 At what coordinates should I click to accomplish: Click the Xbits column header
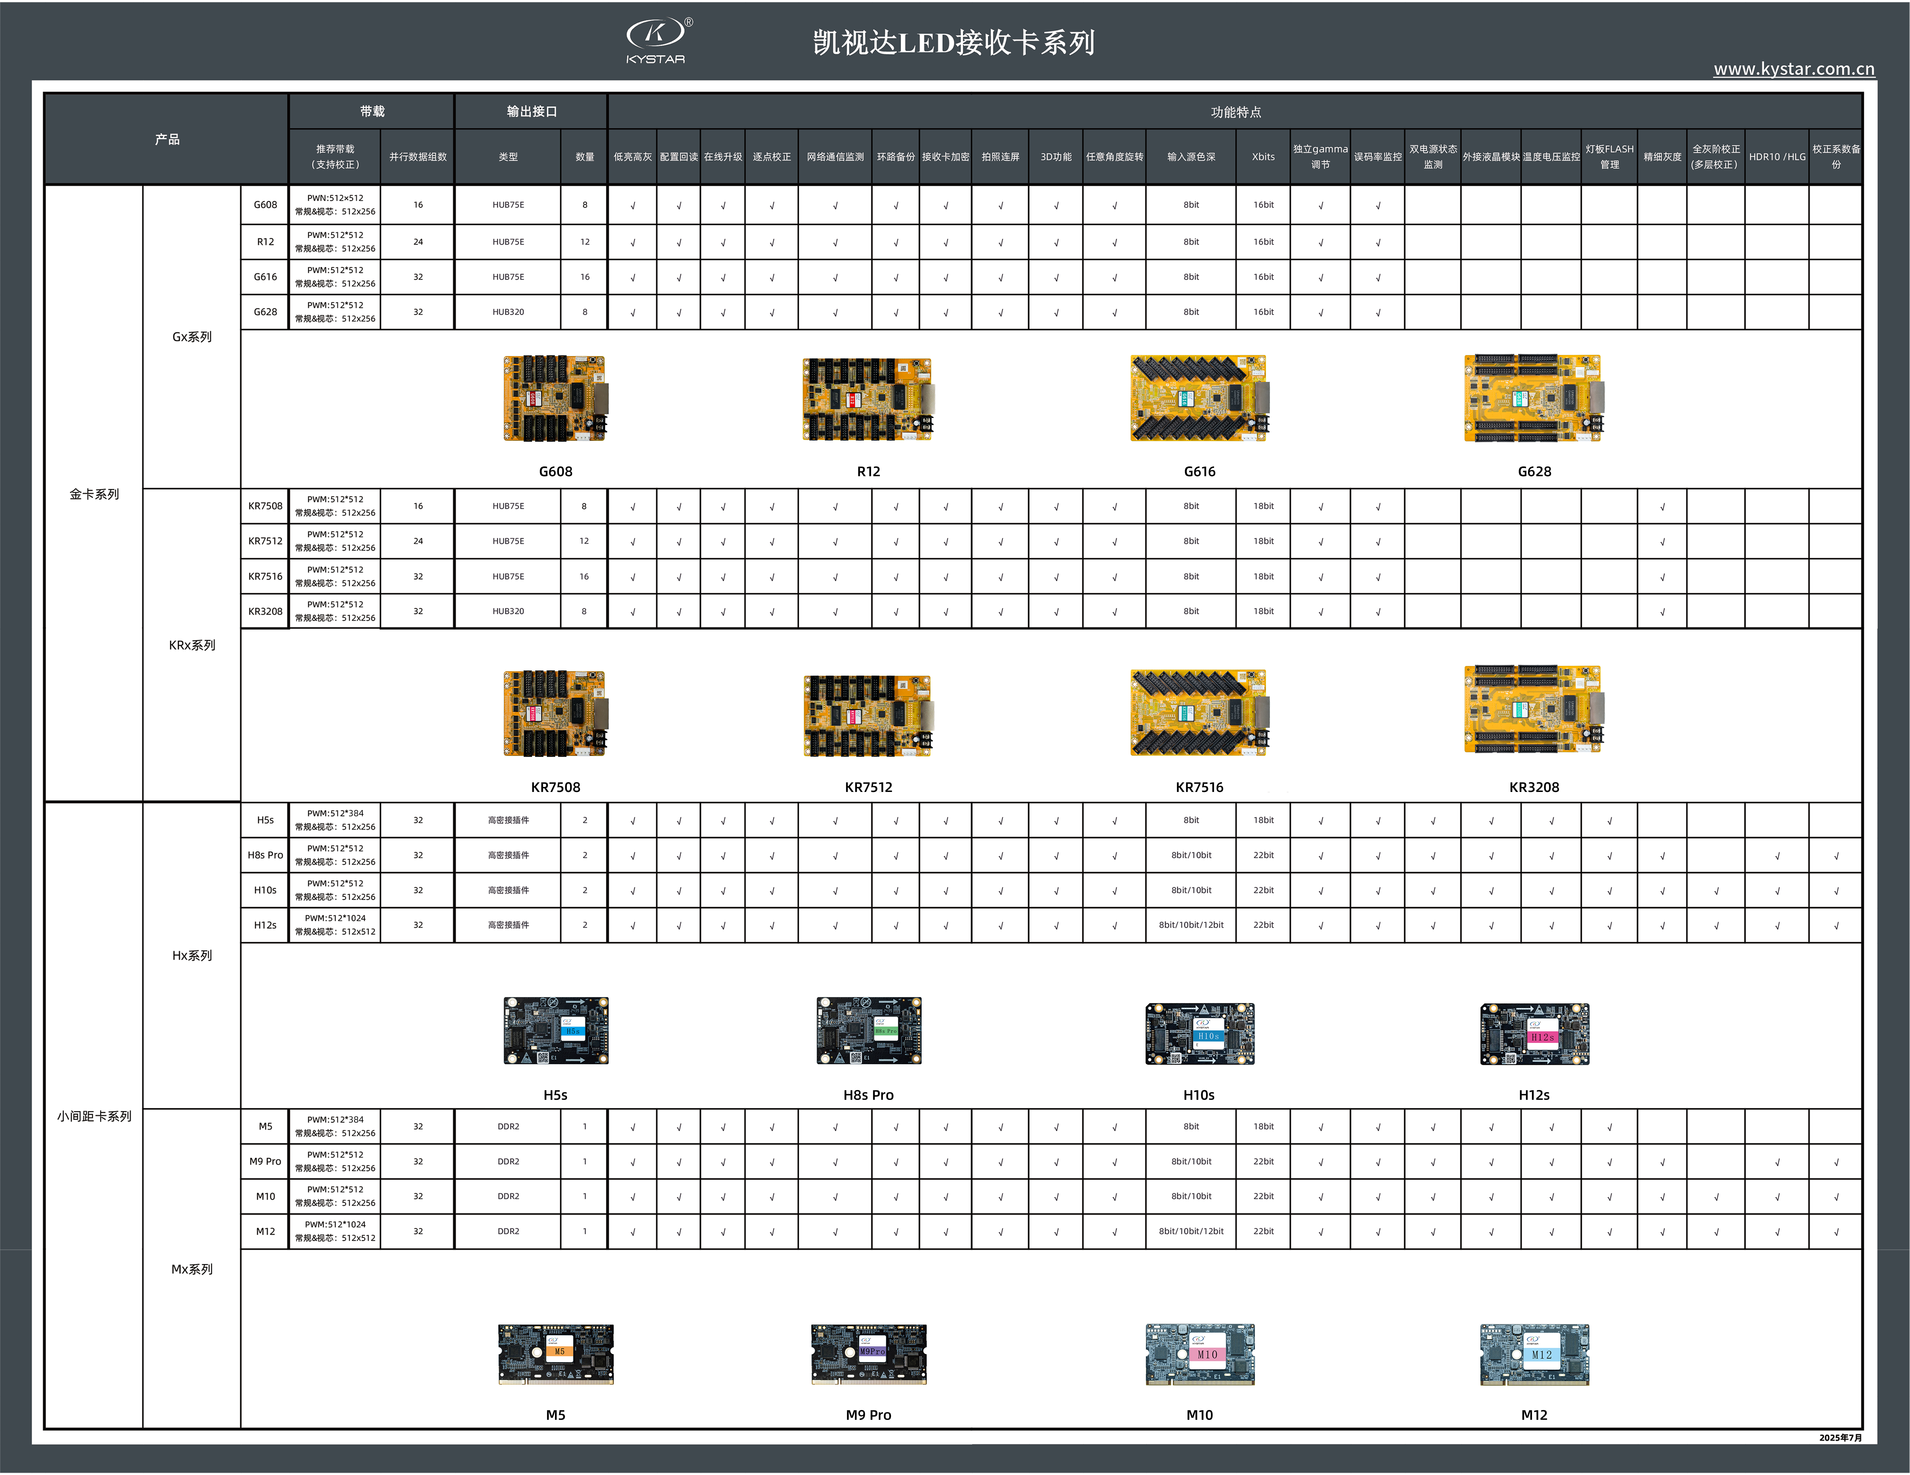1263,157
